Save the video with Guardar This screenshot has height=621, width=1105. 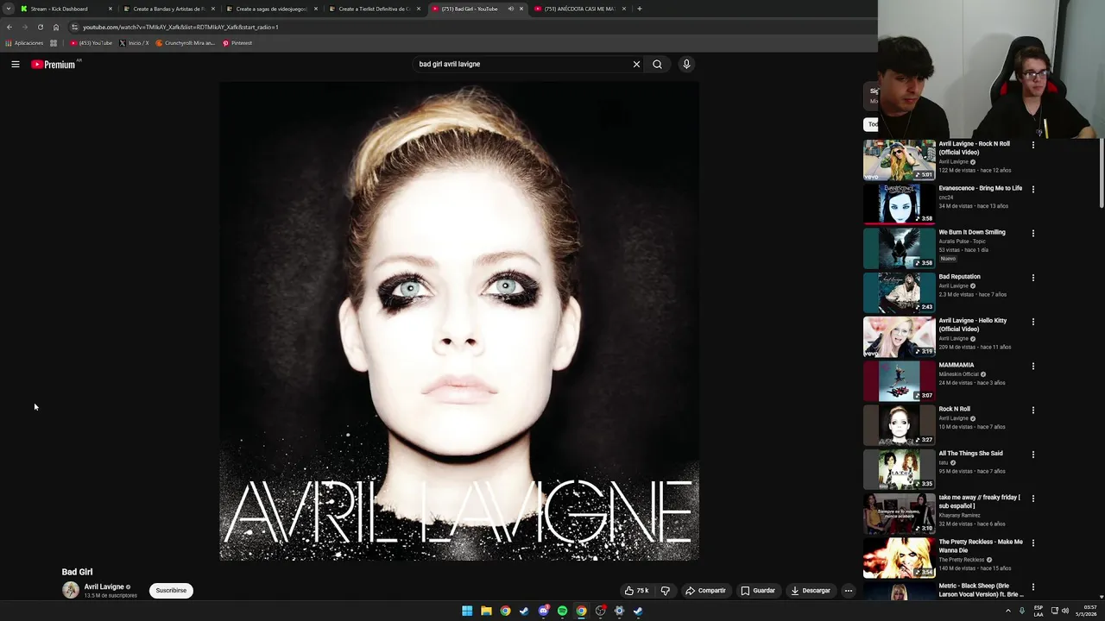coord(758,591)
